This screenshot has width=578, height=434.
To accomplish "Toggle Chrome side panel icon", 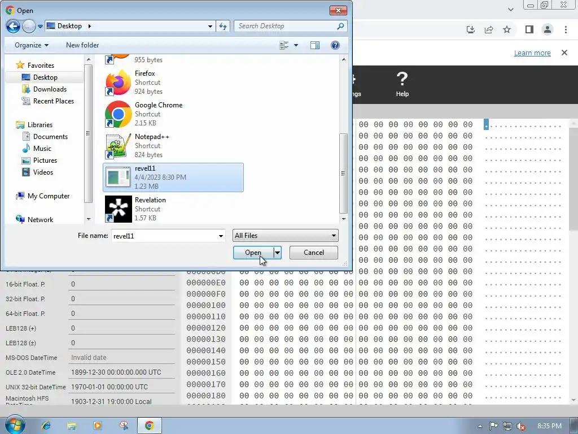I will 529,29.
